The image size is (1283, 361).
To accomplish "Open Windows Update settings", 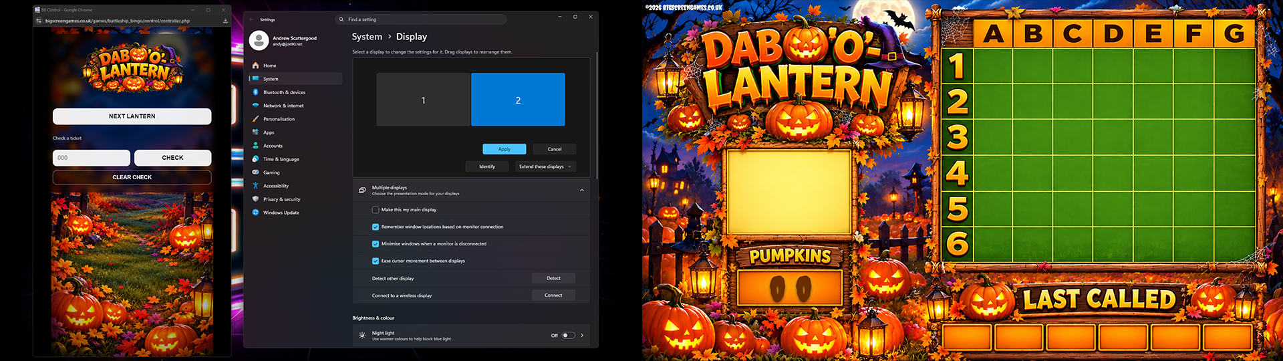I will 295,213.
